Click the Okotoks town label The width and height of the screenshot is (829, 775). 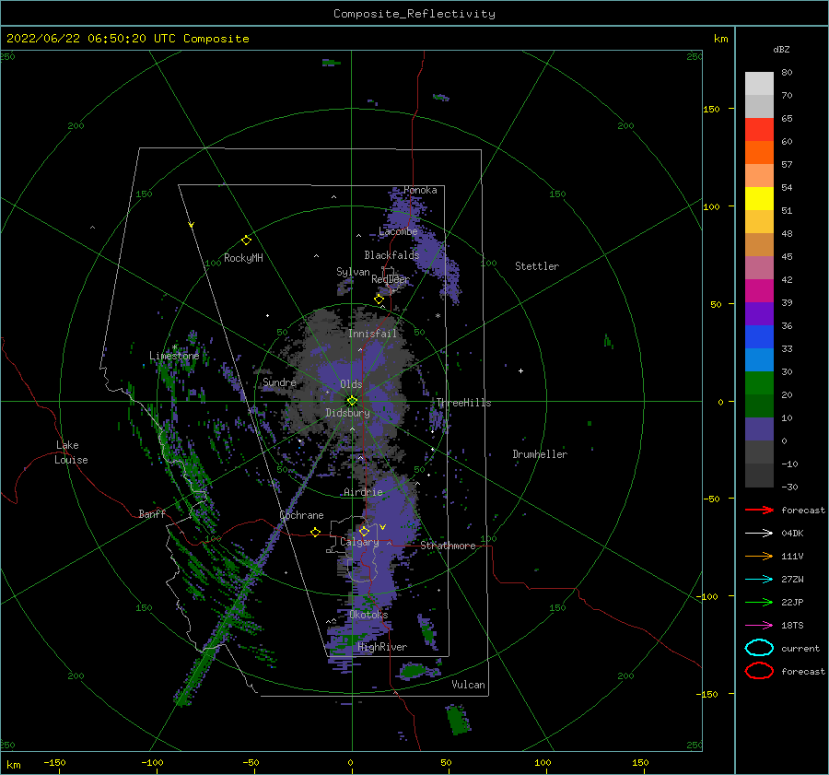point(368,615)
